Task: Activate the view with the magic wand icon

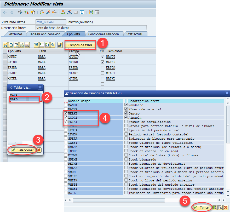Action: point(48,13)
